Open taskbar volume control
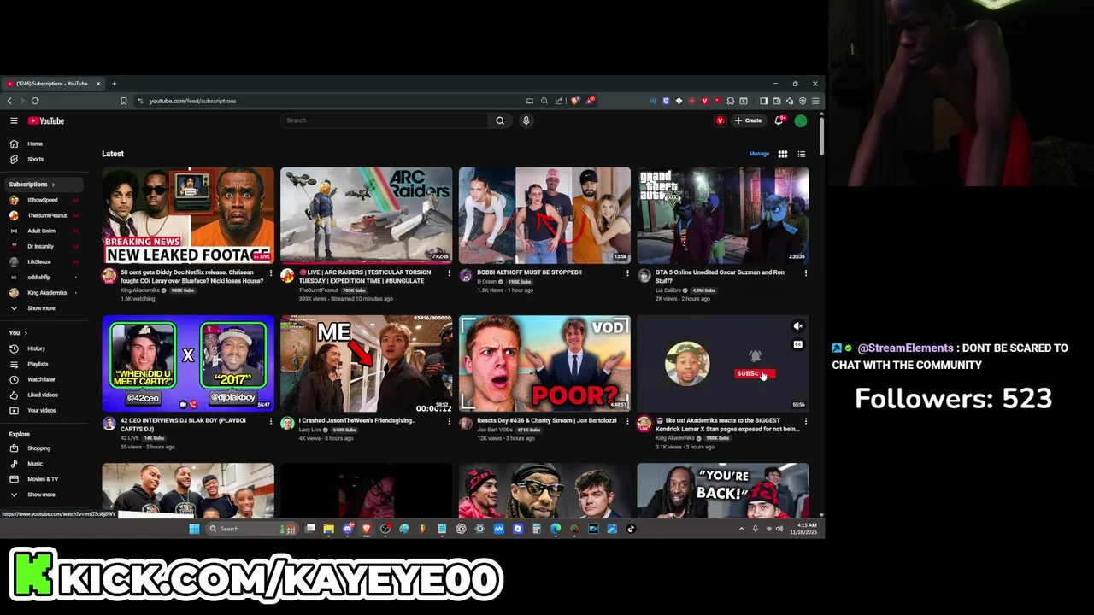 779,529
